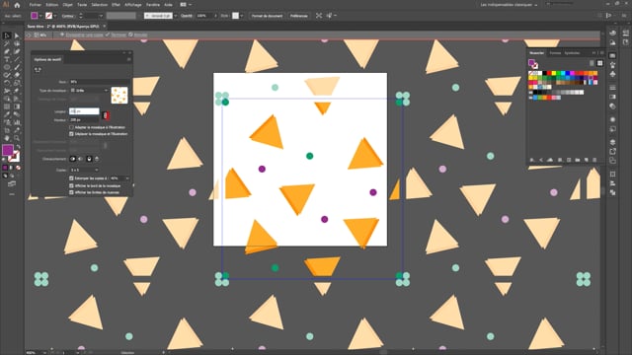Viewport: 632px width, 355px height.
Task: Click the swap fill and stroke arrow
Action: click(18, 147)
